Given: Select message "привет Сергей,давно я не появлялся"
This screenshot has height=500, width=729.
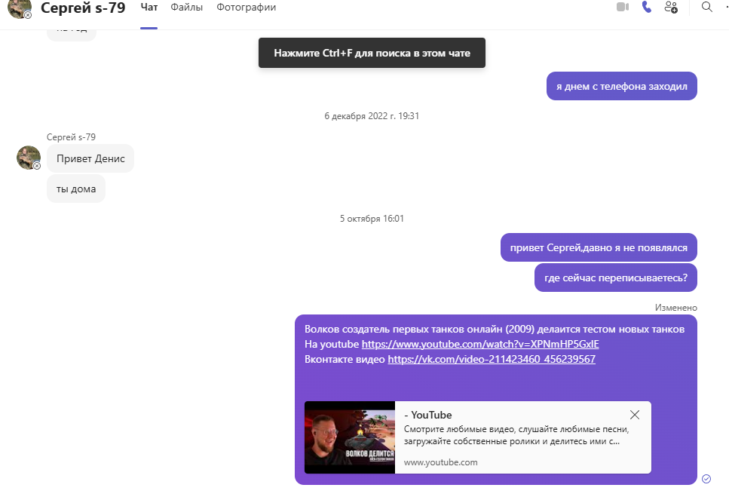Looking at the screenshot, I should (599, 247).
